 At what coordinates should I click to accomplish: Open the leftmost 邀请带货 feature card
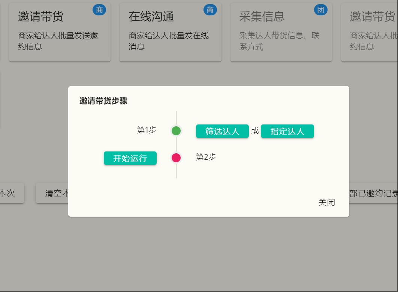pos(60,32)
